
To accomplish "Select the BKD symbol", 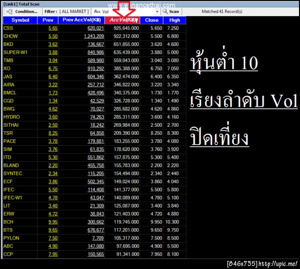I will tap(8, 44).
